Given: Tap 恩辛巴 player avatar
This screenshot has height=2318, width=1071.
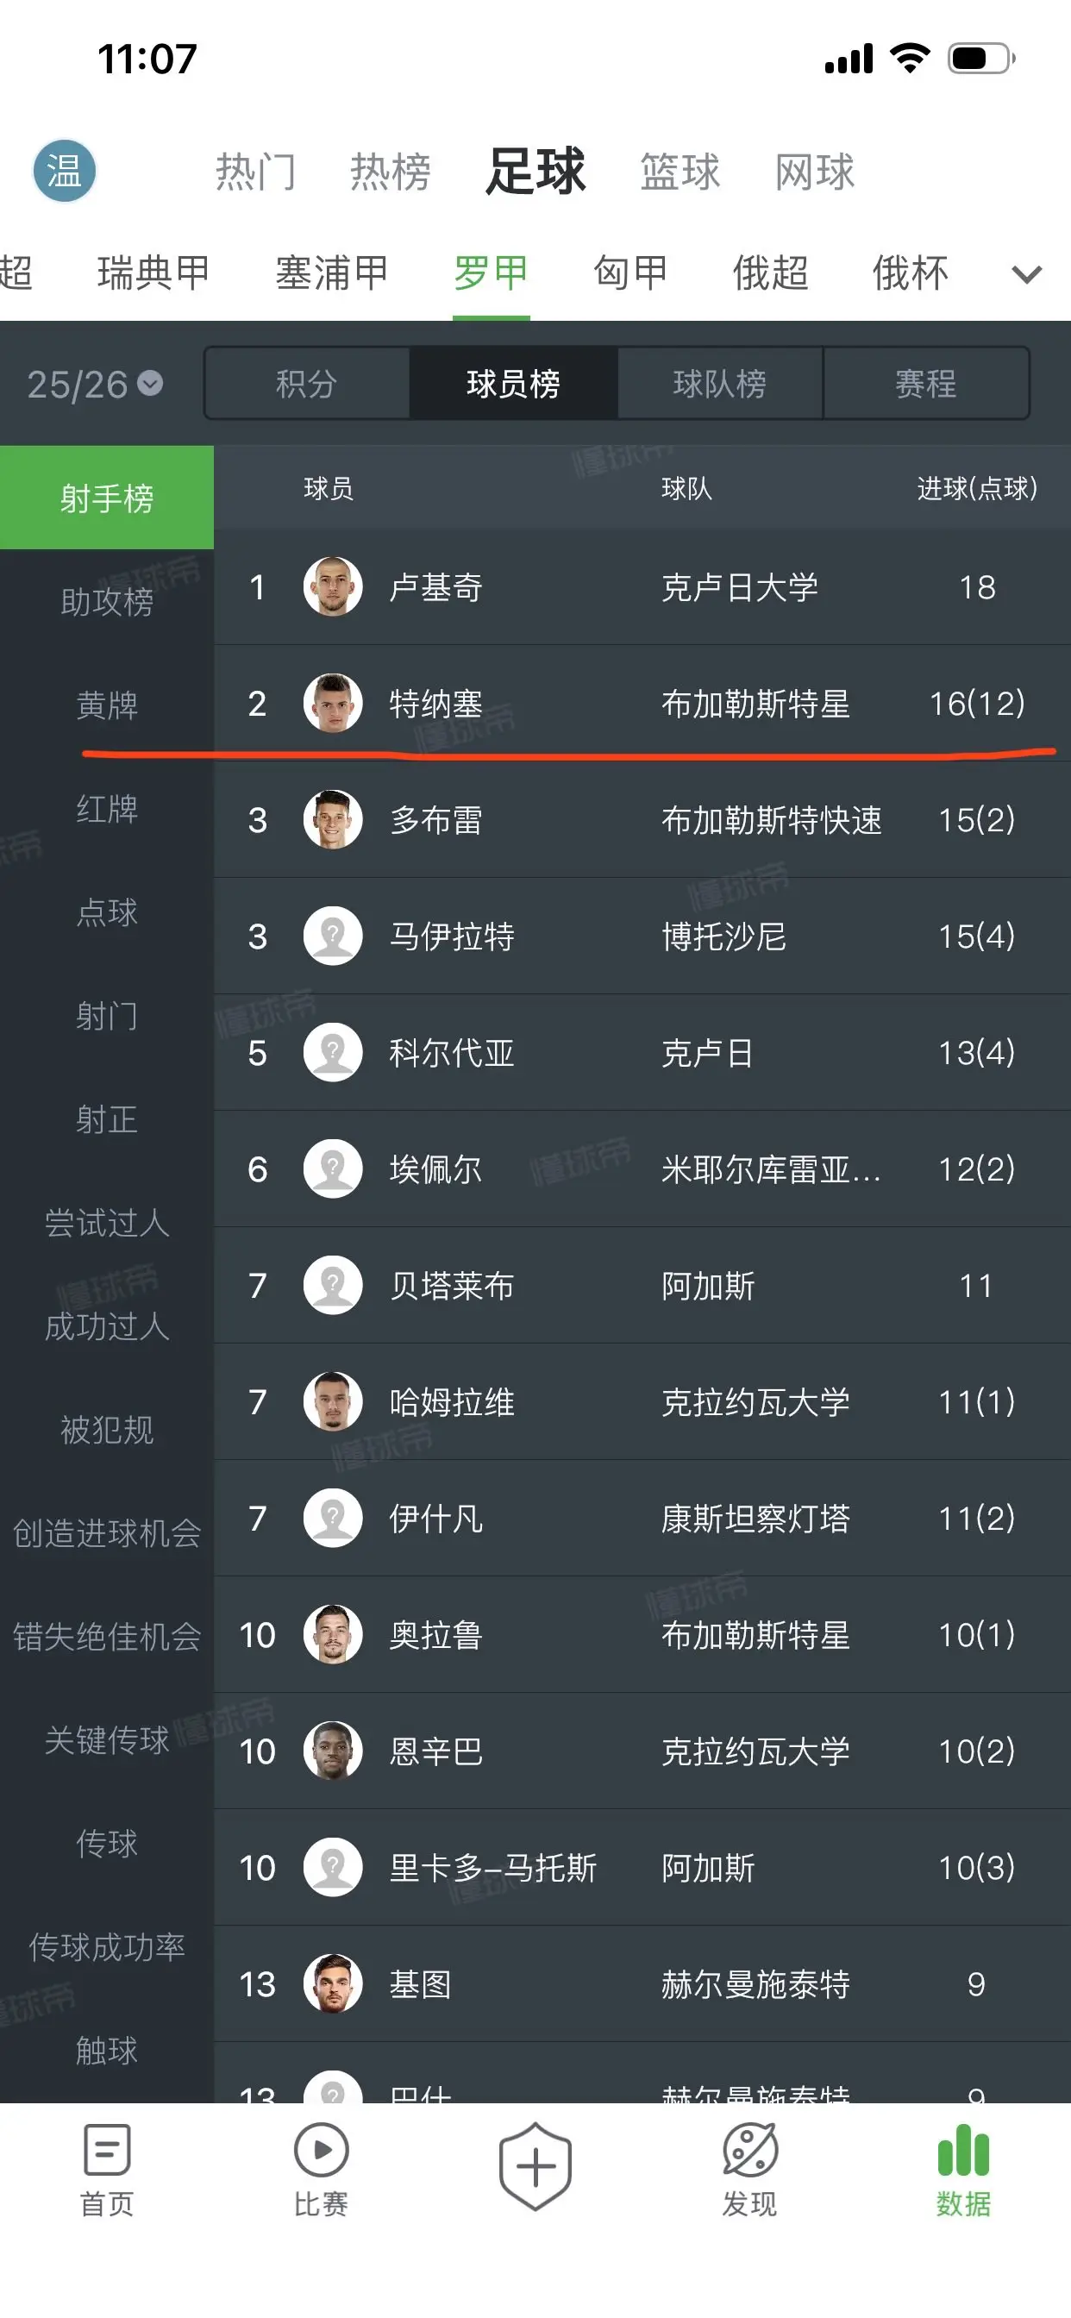Looking at the screenshot, I should click(x=333, y=1751).
